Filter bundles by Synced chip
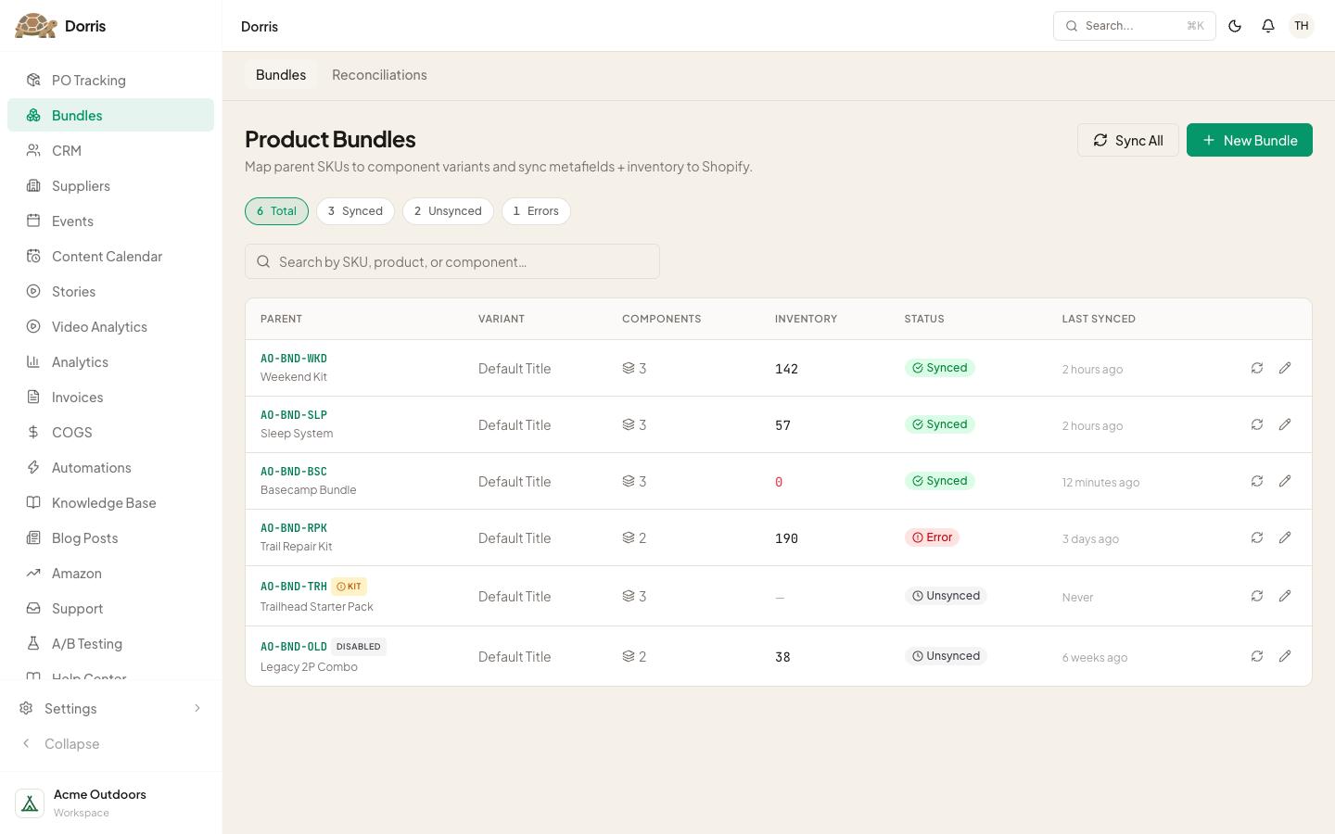 (x=355, y=211)
